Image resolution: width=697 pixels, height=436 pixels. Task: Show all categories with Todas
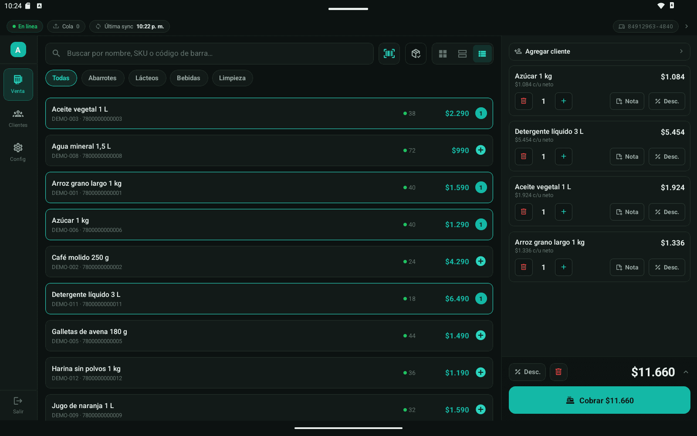point(61,78)
